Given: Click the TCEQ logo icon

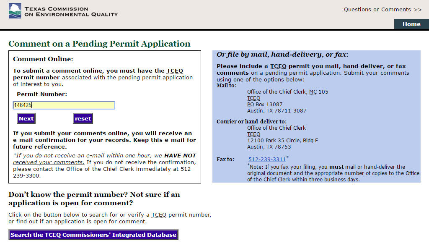Looking at the screenshot, I should coord(15,10).
